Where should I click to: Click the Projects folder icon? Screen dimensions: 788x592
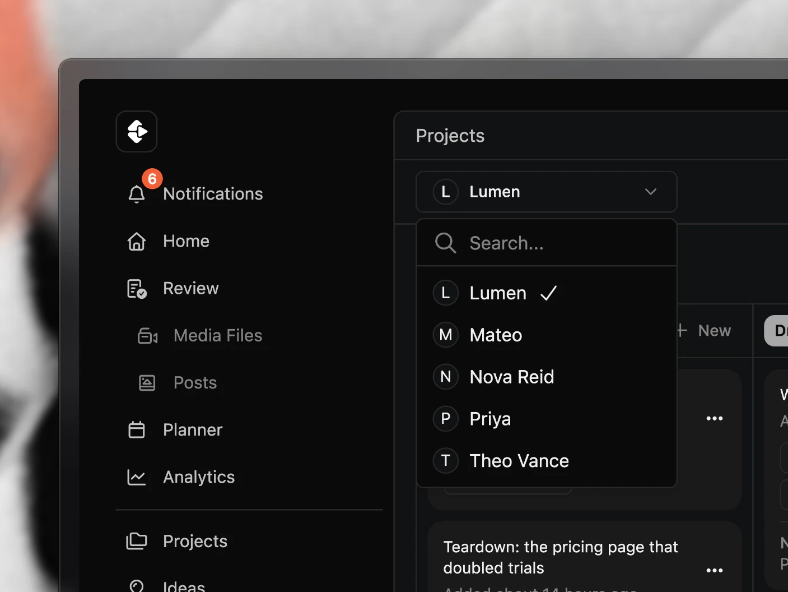click(137, 541)
